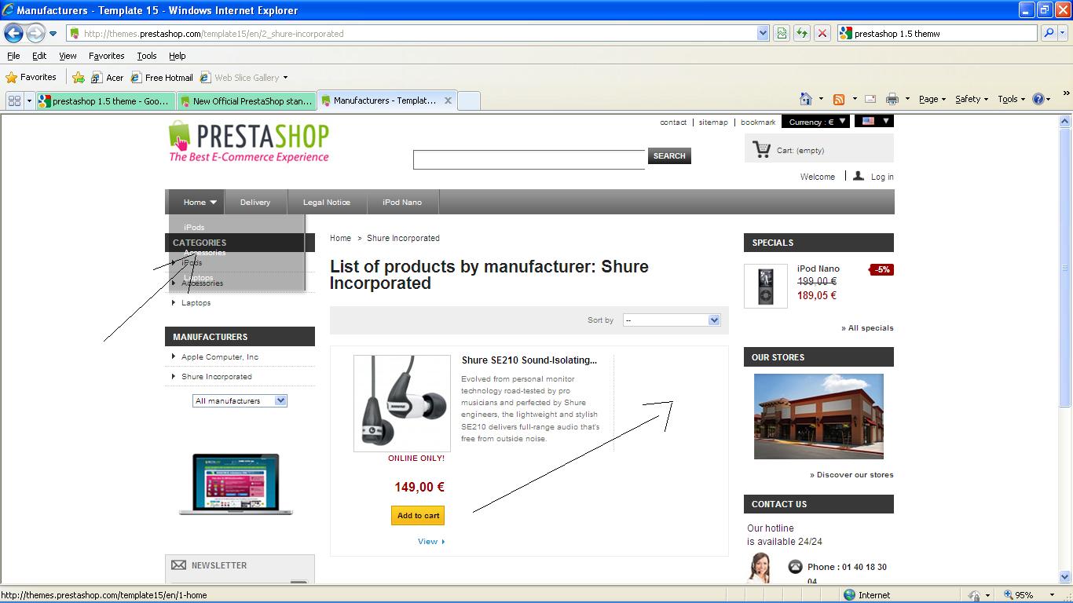The height and width of the screenshot is (603, 1073).
Task: Click the Log in link
Action: [882, 177]
